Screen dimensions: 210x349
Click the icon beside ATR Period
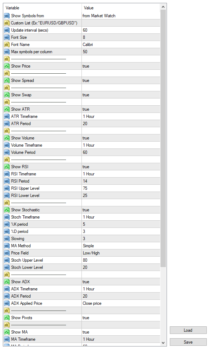click(7, 124)
